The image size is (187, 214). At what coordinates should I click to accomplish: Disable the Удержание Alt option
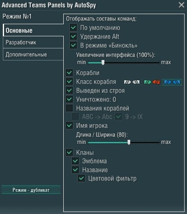73,36
